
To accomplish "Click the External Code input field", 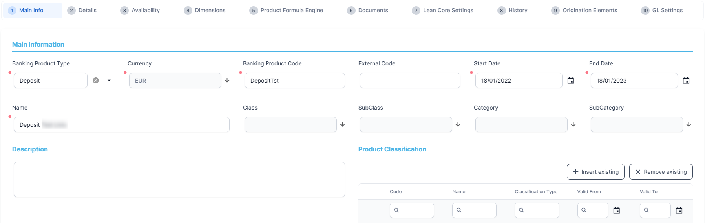I will (x=410, y=81).
